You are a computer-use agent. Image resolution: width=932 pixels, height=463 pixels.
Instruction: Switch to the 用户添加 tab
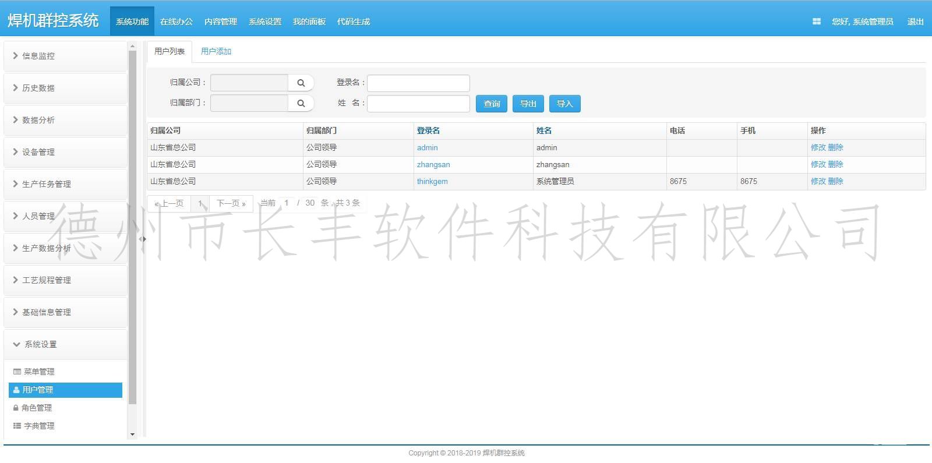(216, 51)
